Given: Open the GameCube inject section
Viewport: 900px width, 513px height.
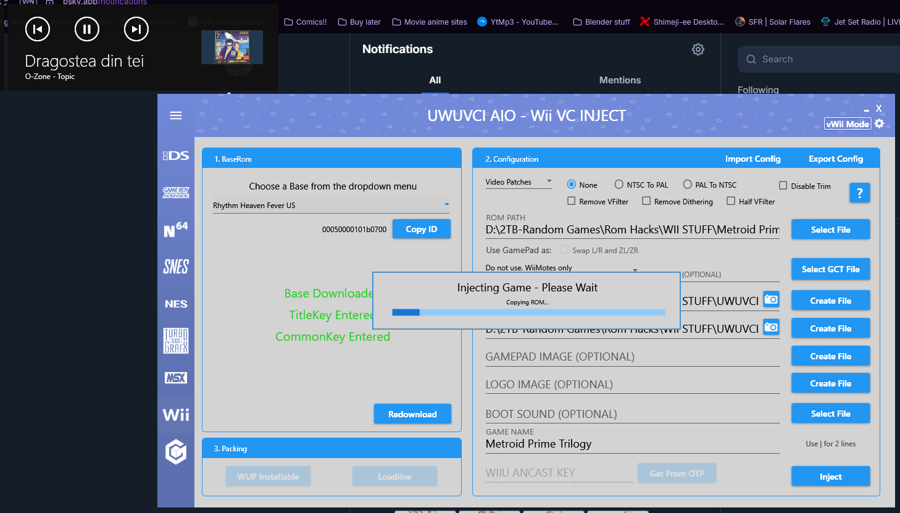Looking at the screenshot, I should [x=176, y=452].
